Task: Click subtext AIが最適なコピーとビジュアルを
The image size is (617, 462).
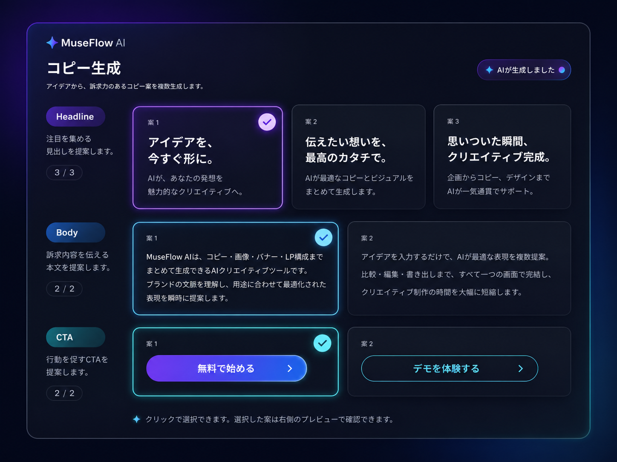Action: [359, 185]
